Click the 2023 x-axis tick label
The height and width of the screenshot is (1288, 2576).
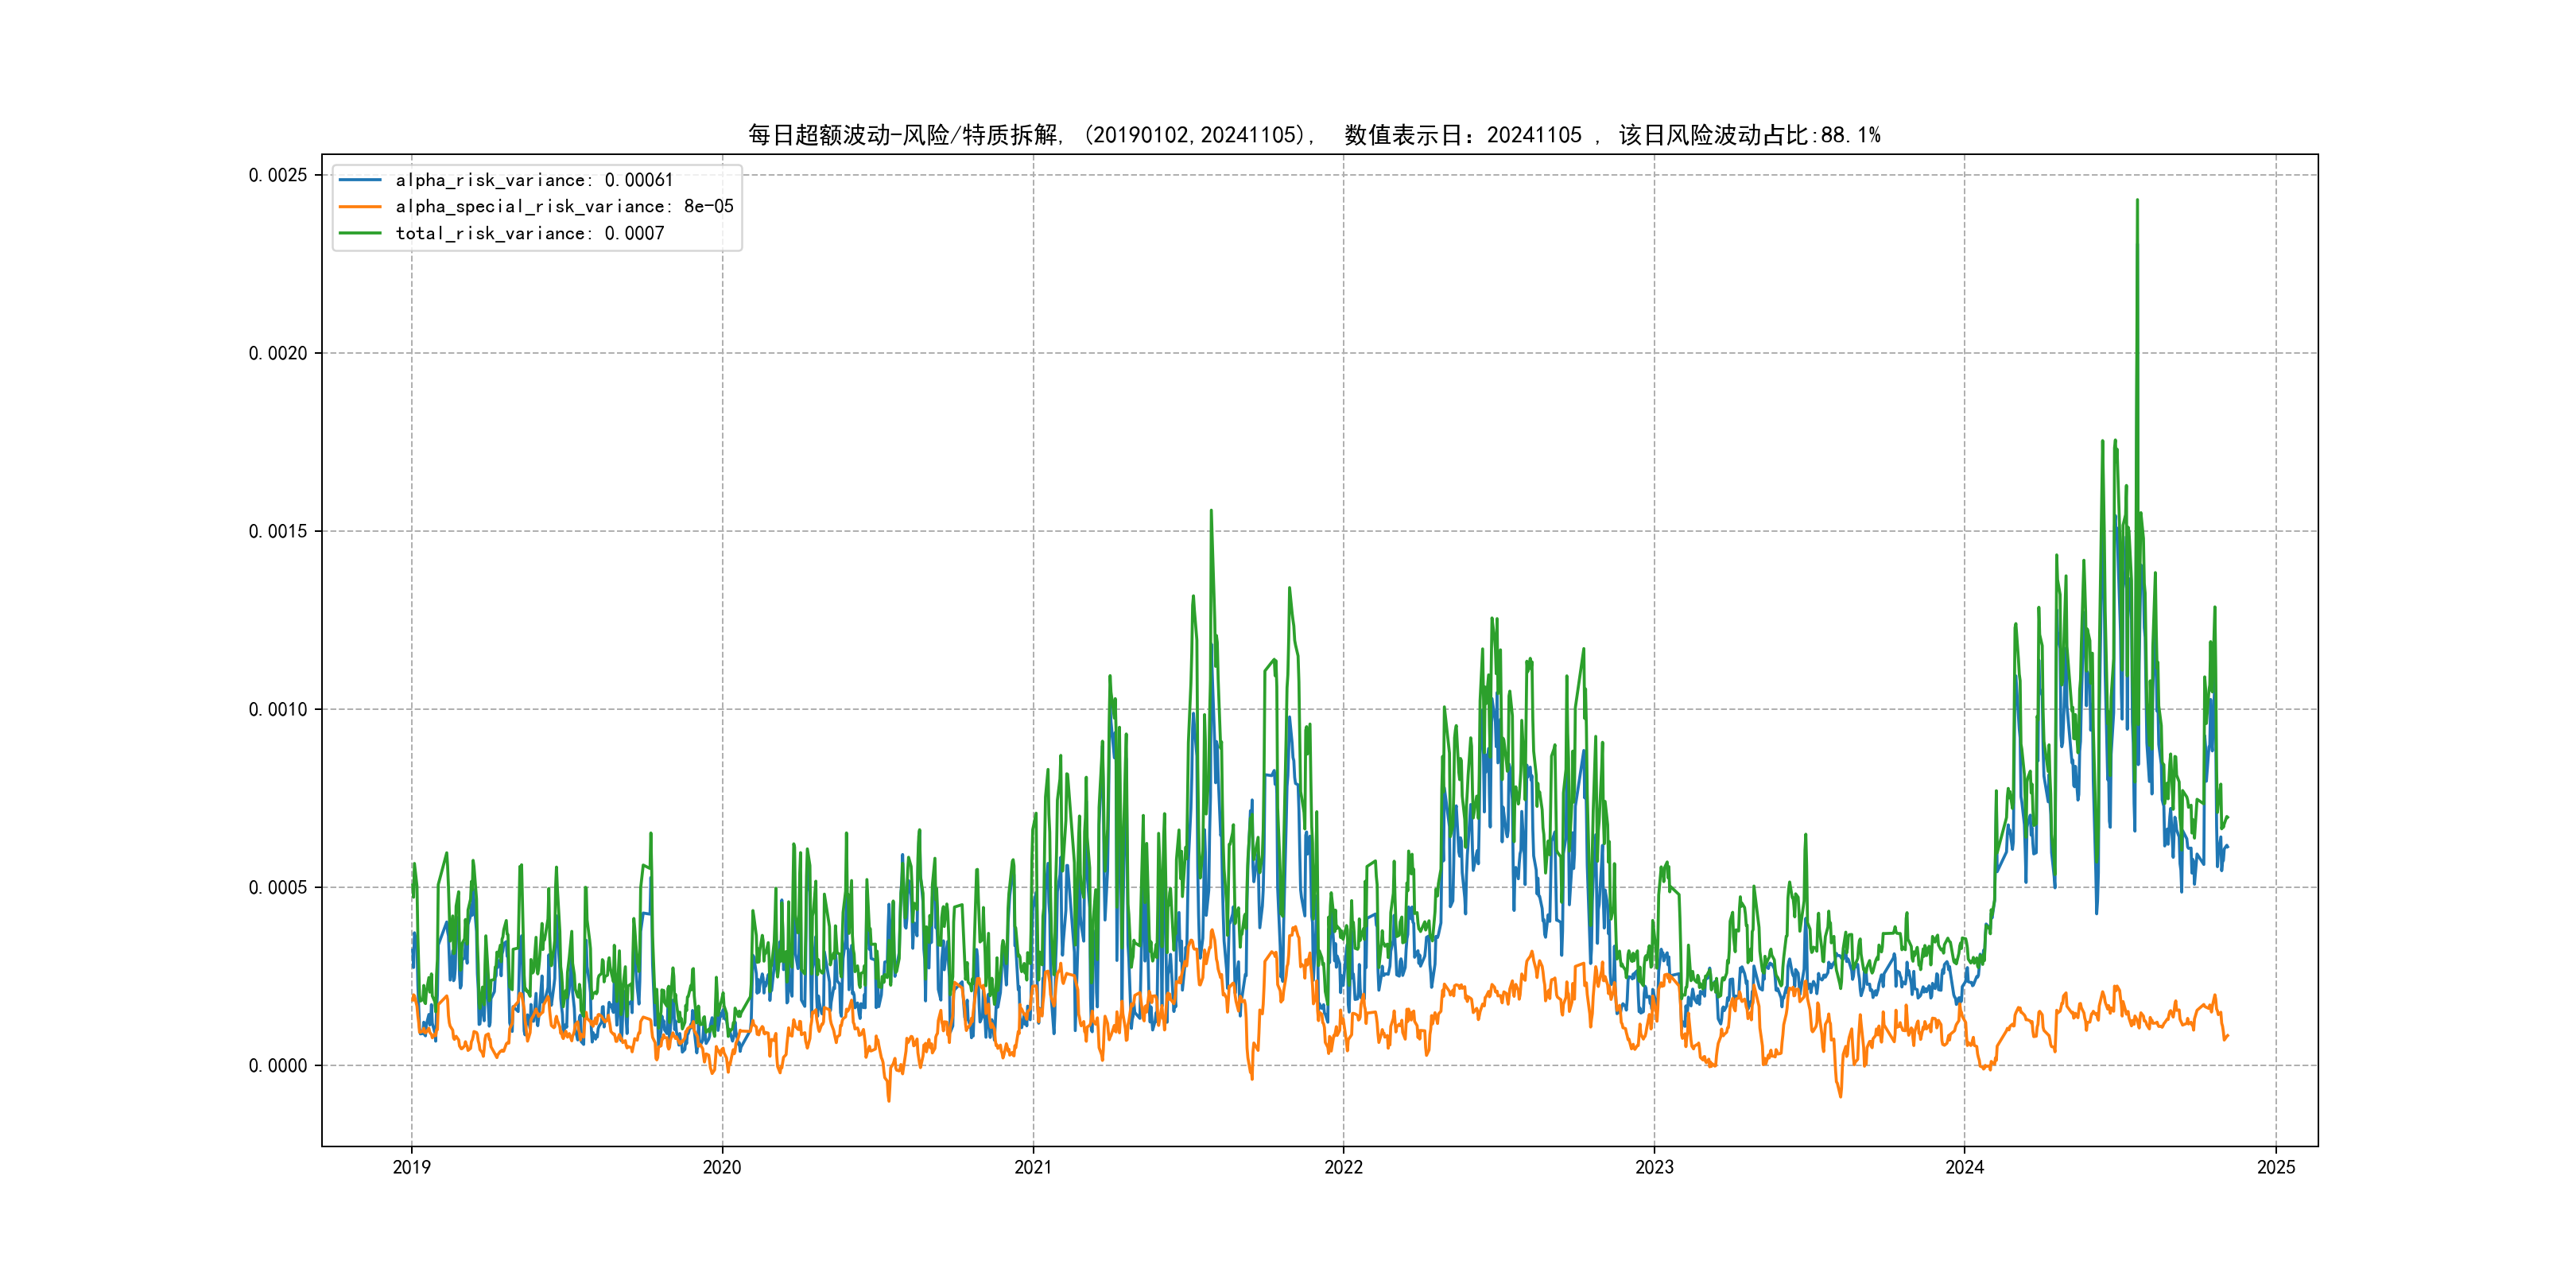coord(1654,1167)
